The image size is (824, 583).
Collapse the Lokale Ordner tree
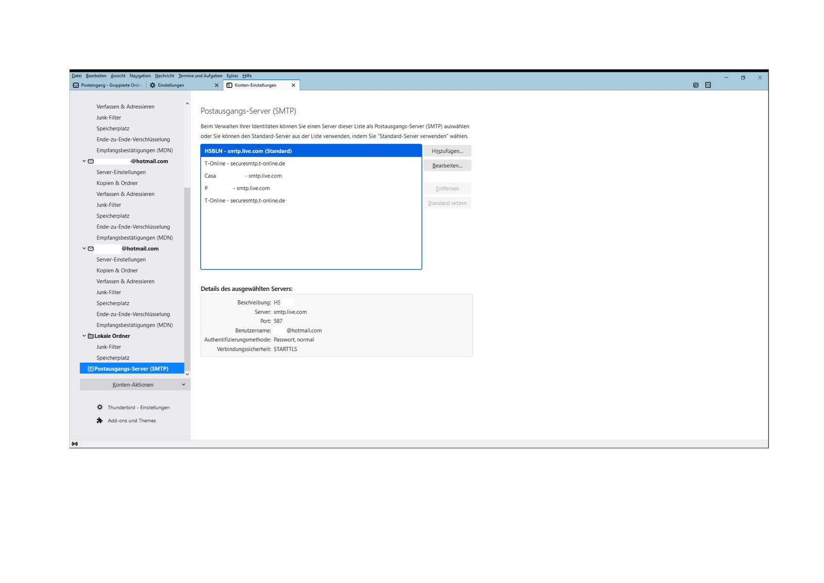tap(84, 336)
